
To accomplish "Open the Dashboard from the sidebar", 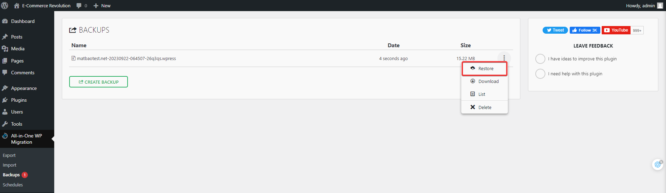I will [23, 21].
